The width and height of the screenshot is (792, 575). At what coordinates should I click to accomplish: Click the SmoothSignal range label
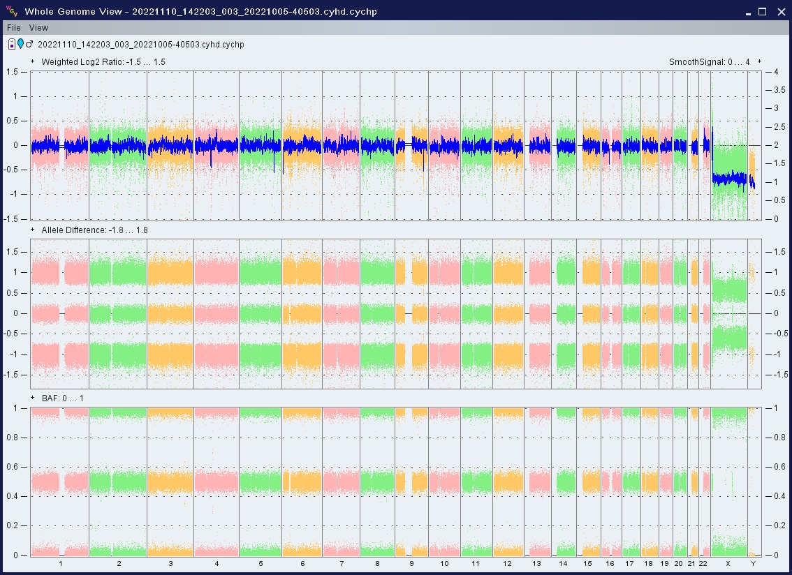tap(709, 62)
